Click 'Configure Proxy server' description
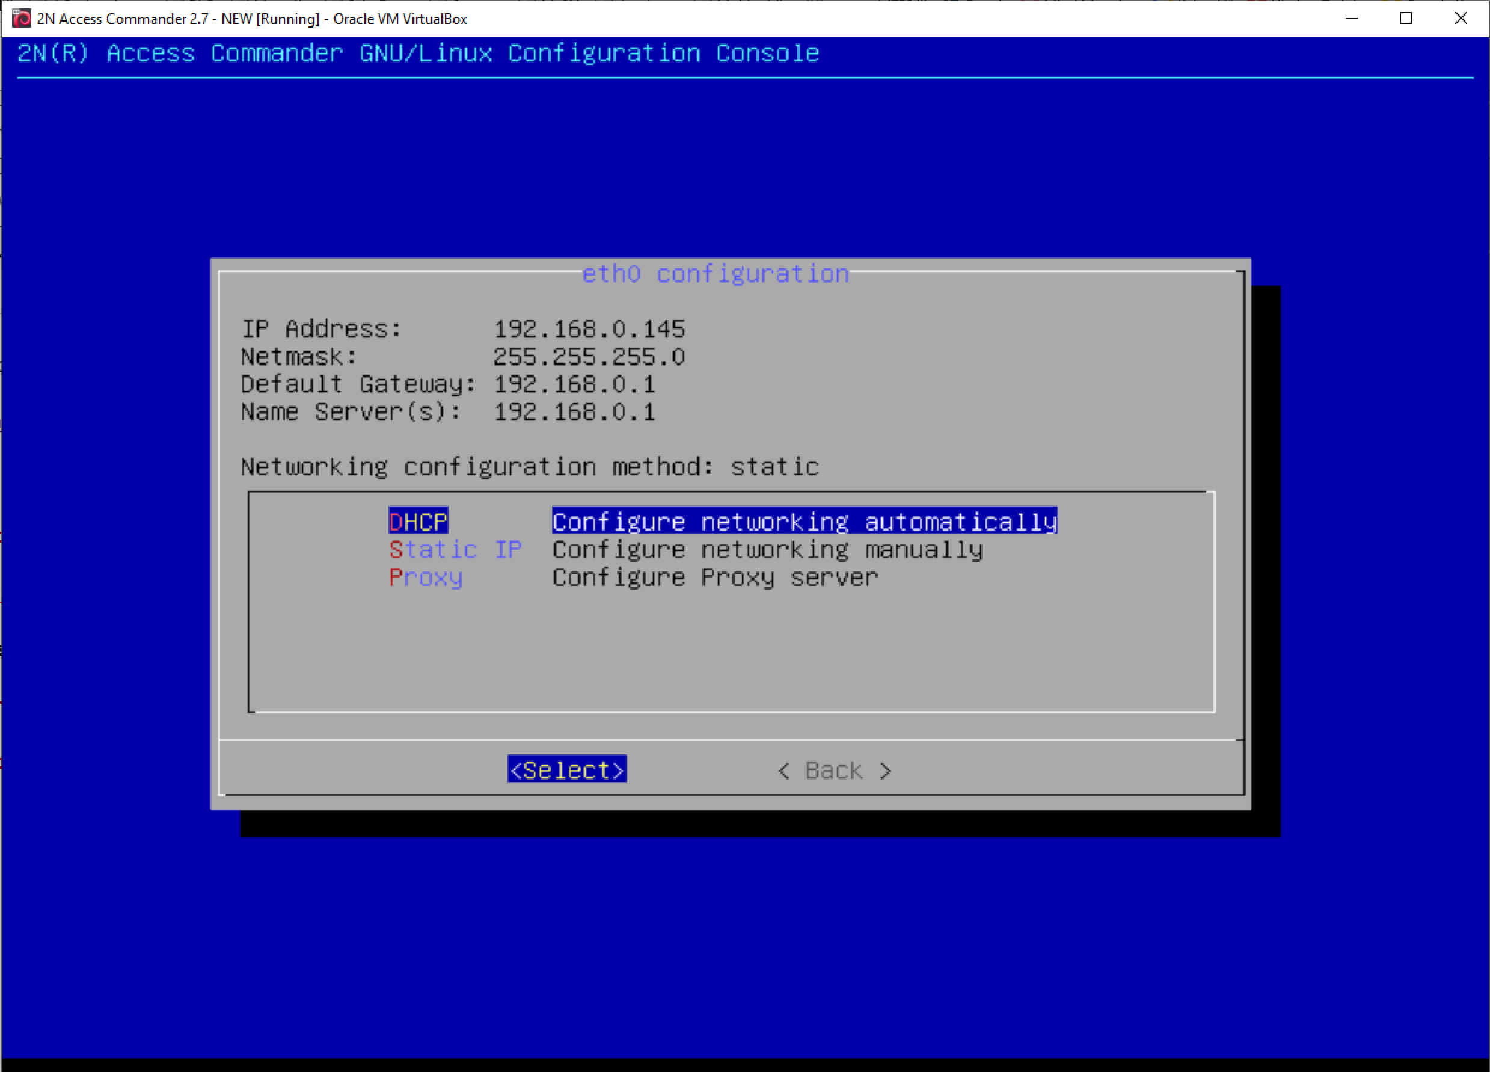Screen dimensions: 1490x1072 (715, 577)
